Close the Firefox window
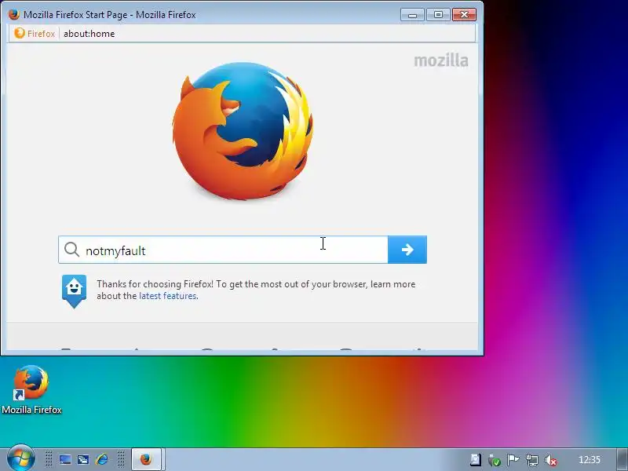The height and width of the screenshot is (471, 628). pyautogui.click(x=464, y=15)
